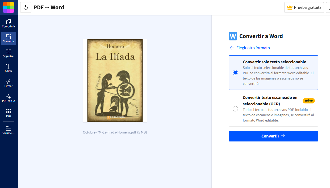Click the partially visible button beside Prueba gratuita
330x188 pixels.
coord(328,7)
